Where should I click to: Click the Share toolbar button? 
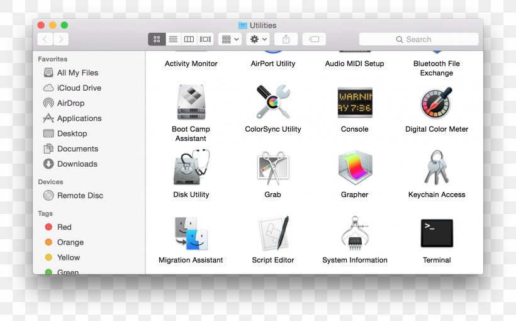286,39
